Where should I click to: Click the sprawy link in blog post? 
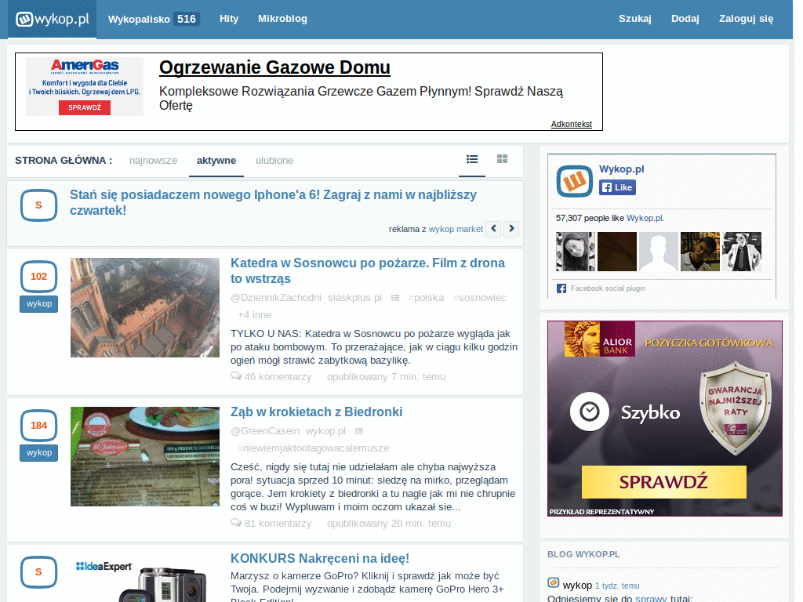651,598
